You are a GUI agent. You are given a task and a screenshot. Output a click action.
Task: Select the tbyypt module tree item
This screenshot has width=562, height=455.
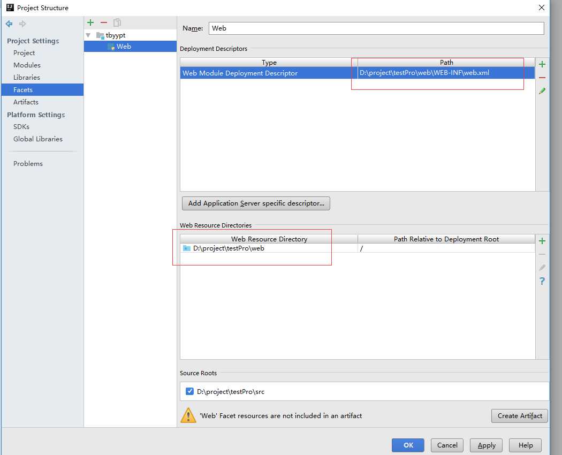[x=130, y=35]
